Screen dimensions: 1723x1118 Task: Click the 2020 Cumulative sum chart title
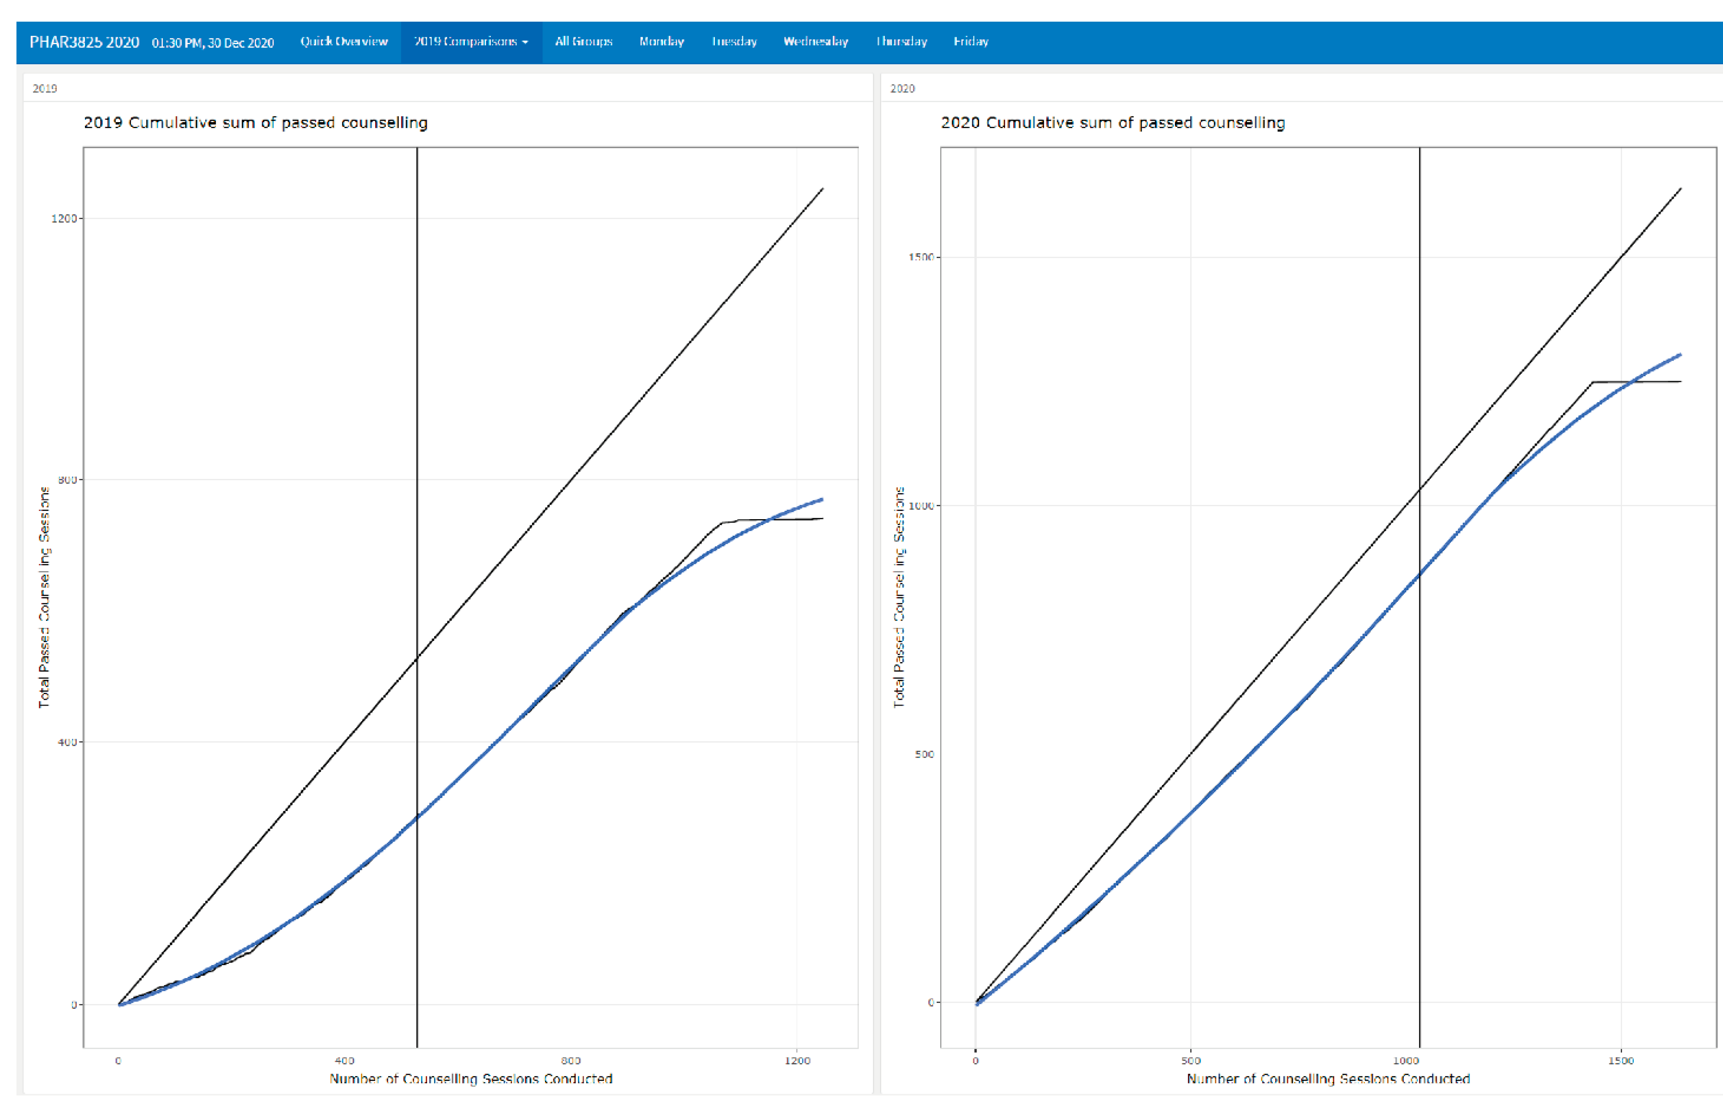coord(1113,123)
